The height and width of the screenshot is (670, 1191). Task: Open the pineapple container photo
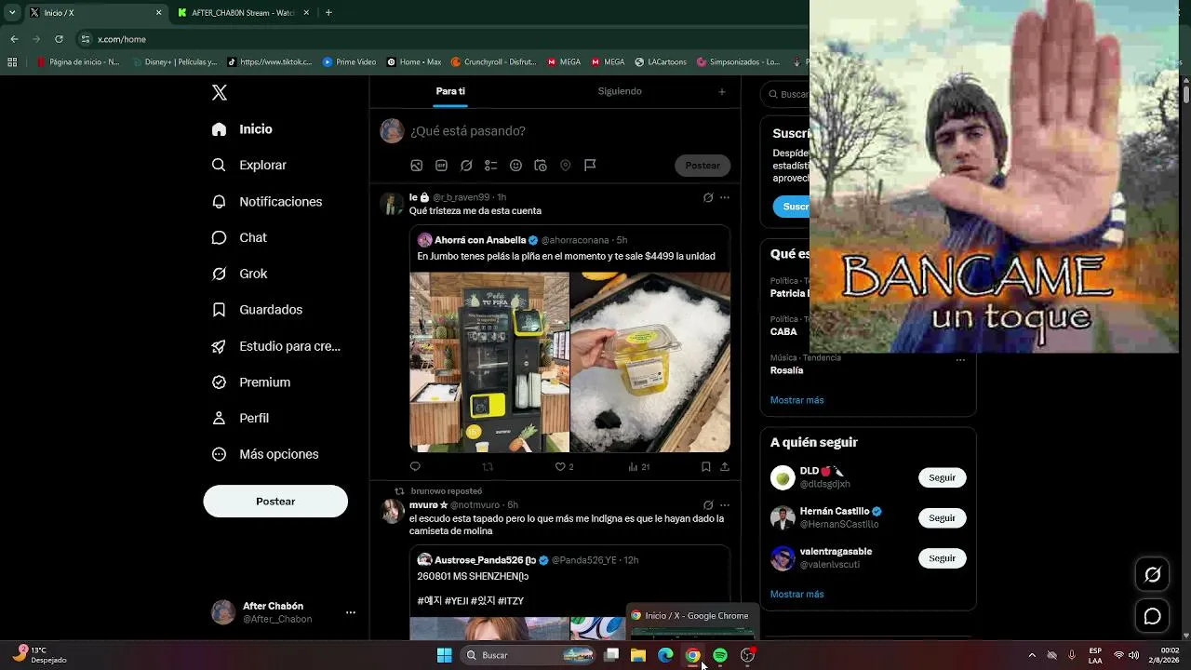point(650,362)
